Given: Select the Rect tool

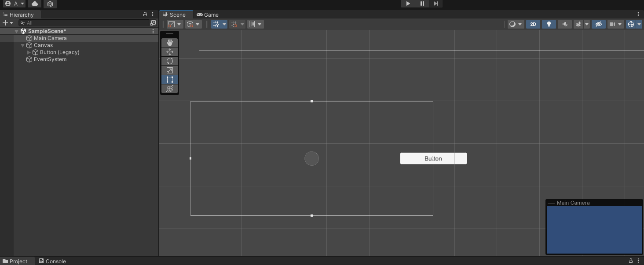Looking at the screenshot, I should [x=169, y=80].
